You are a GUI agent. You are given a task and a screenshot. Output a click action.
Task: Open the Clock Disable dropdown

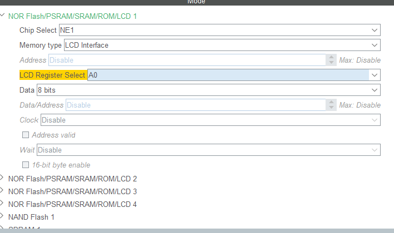click(x=375, y=120)
